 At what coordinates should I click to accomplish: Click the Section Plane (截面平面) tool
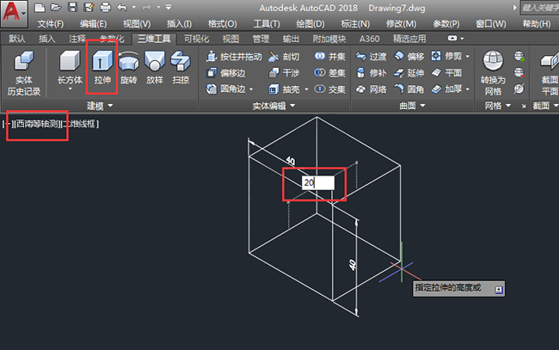tap(549, 73)
